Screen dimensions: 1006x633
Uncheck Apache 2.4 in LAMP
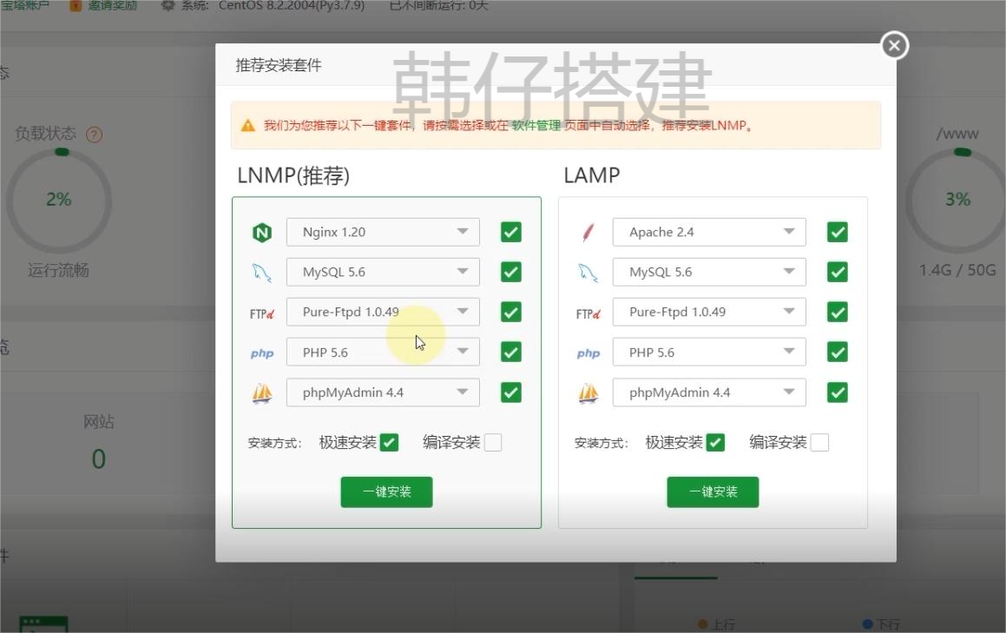pos(838,232)
